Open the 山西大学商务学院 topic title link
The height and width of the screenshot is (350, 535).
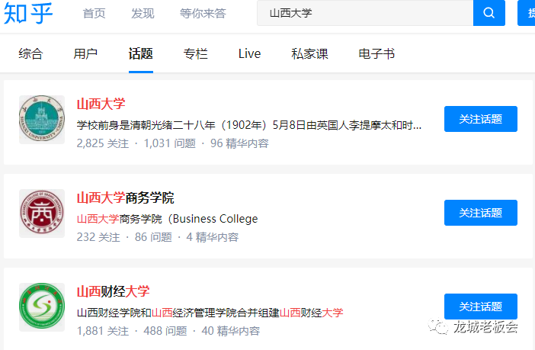tap(125, 197)
